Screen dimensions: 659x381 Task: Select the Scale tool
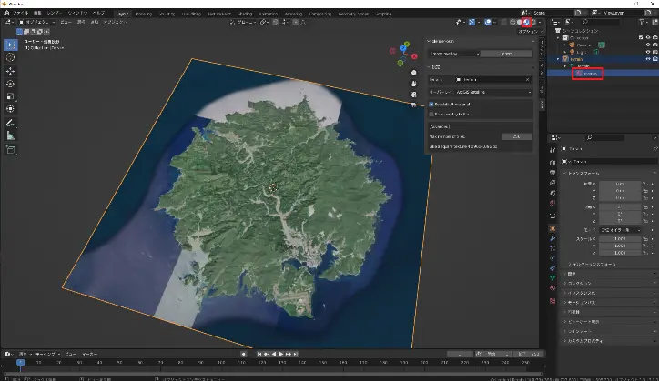pyautogui.click(x=10, y=96)
